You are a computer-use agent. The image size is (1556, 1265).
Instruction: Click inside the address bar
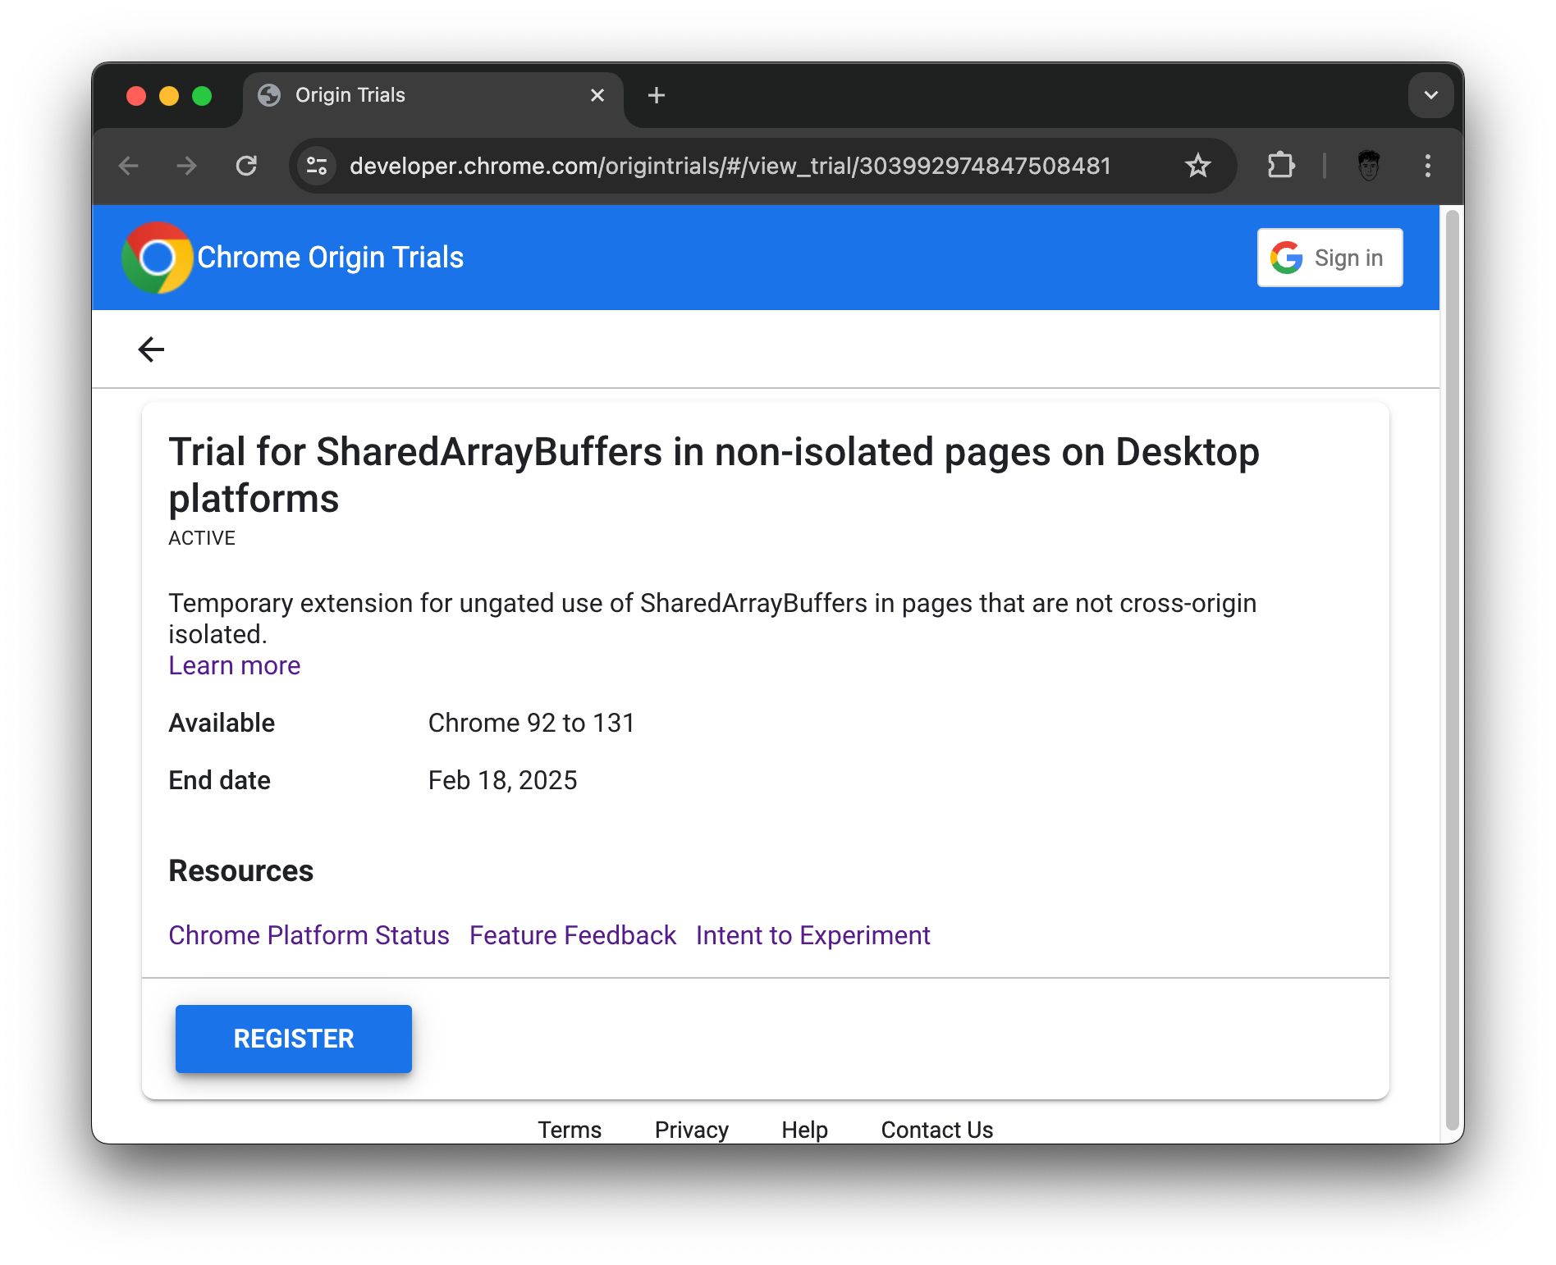pyautogui.click(x=730, y=166)
